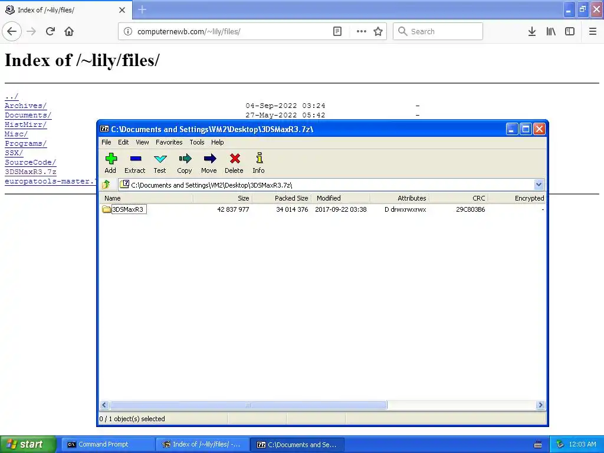Open the Misc/ directory link

click(16, 134)
